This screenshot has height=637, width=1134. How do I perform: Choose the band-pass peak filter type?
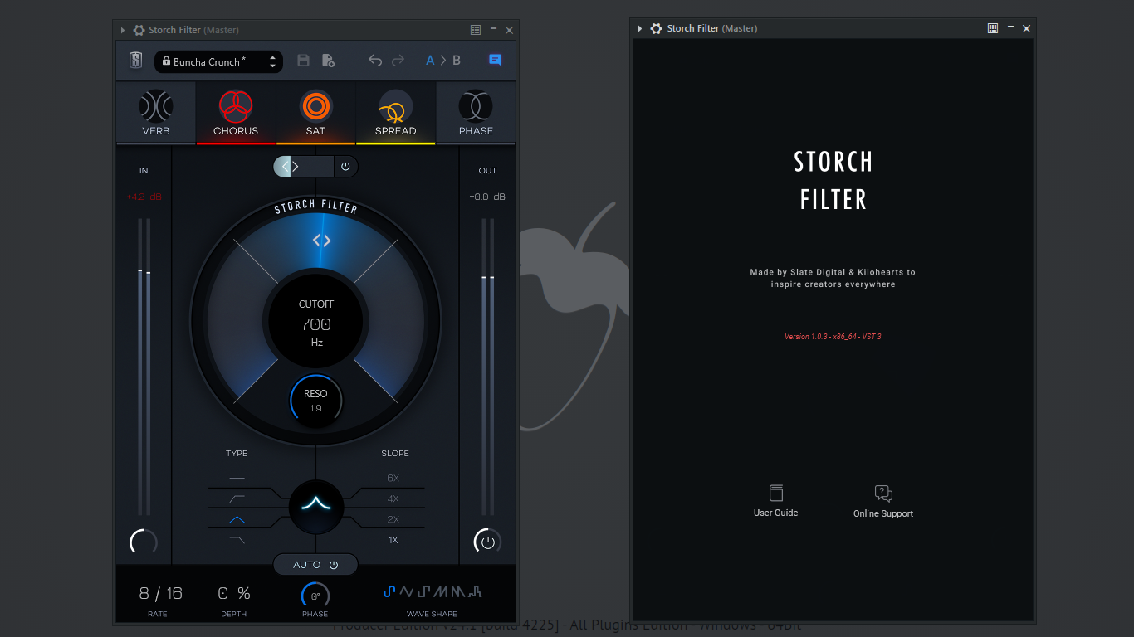pyautogui.click(x=237, y=519)
